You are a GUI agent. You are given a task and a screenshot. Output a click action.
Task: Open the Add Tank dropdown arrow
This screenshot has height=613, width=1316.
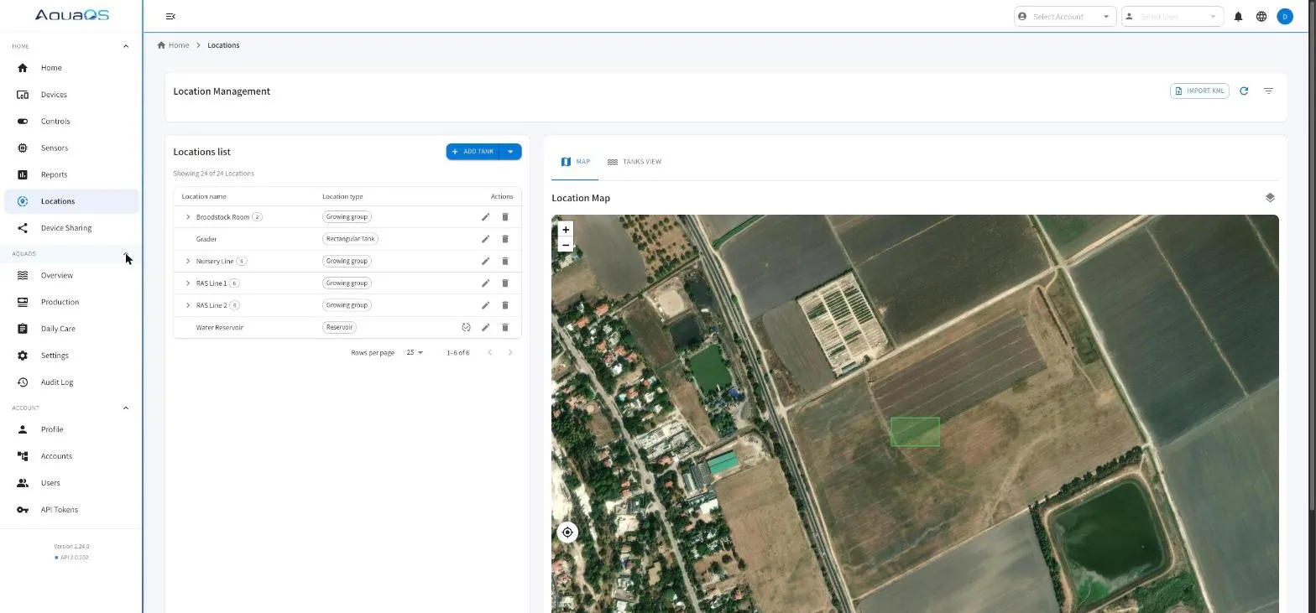[510, 152]
